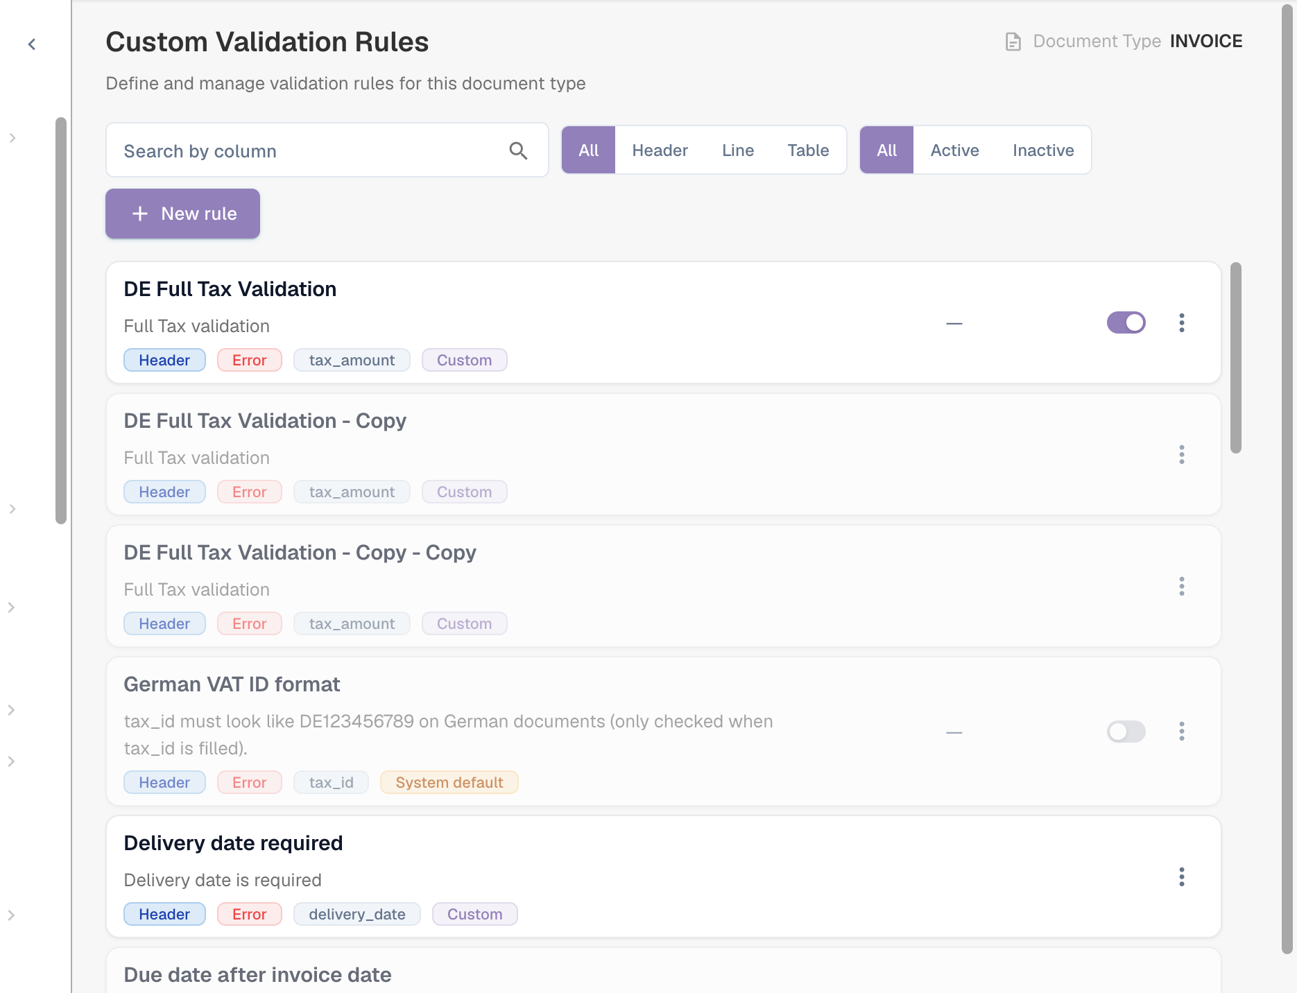Enable the German VAT ID format toggle
This screenshot has height=993, width=1297.
coord(1126,732)
